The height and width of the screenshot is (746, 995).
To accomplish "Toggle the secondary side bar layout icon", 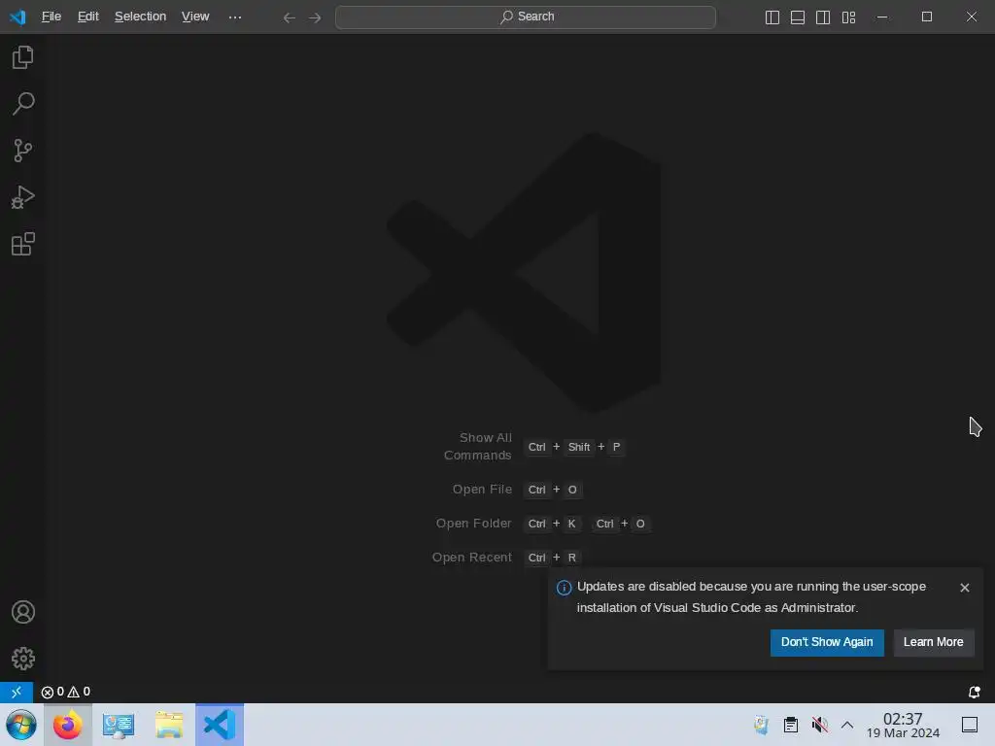I will click(823, 17).
